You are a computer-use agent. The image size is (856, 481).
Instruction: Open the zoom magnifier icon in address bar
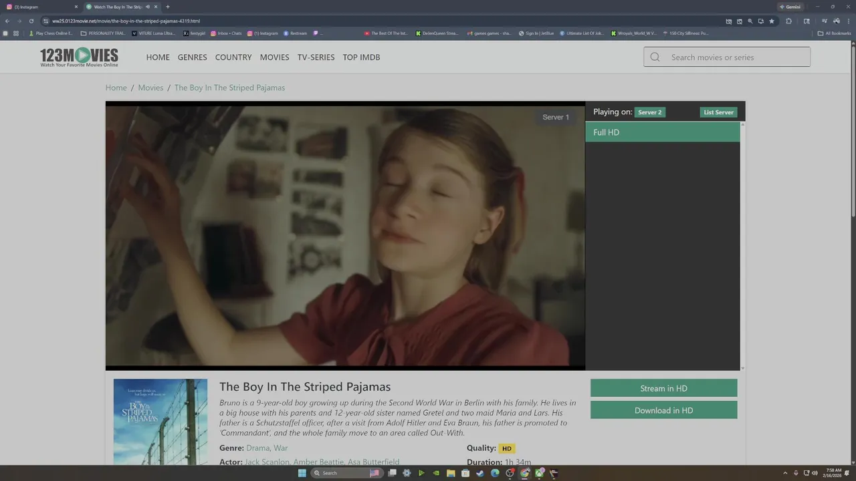750,21
